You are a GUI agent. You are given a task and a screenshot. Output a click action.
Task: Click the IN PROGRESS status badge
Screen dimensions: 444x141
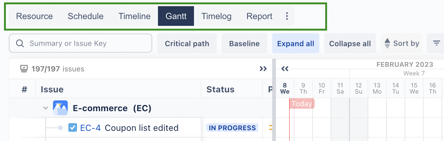pos(232,128)
